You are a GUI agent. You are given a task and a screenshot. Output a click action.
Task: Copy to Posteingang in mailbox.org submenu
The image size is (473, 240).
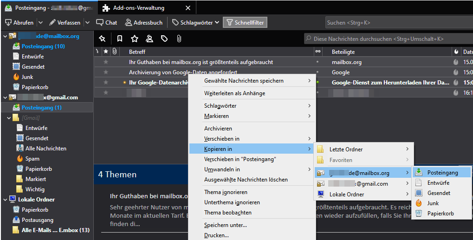[441, 173]
